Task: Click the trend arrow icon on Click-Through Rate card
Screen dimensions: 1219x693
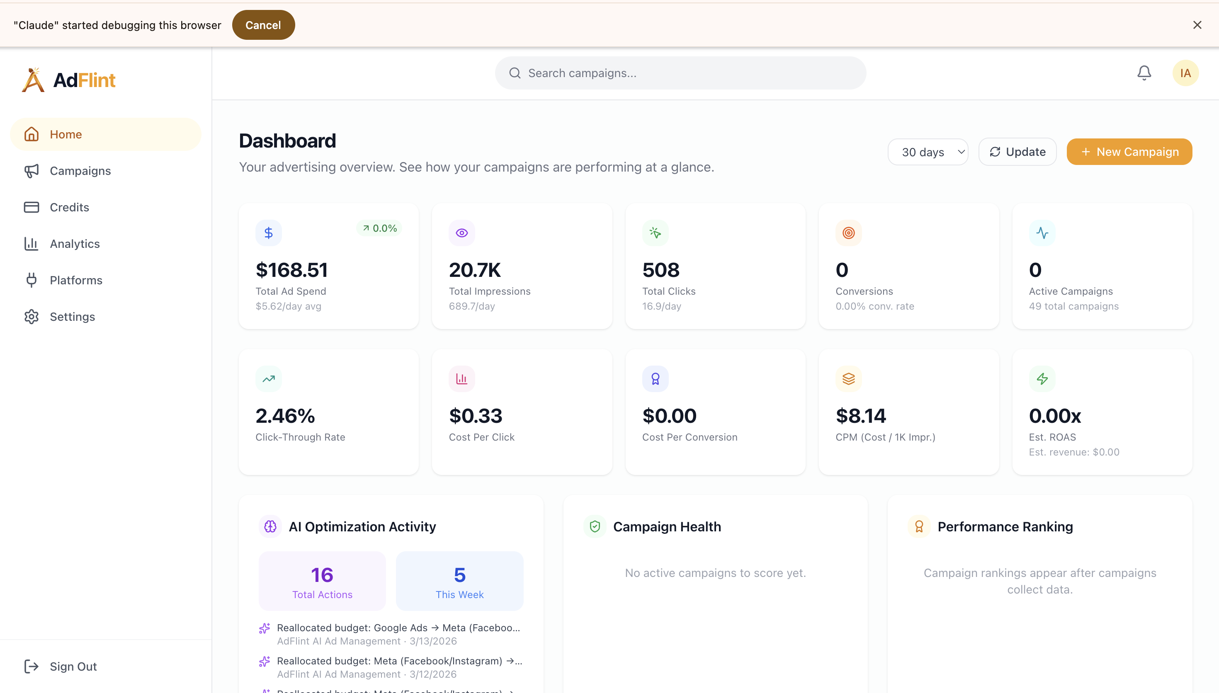Action: [x=268, y=379]
